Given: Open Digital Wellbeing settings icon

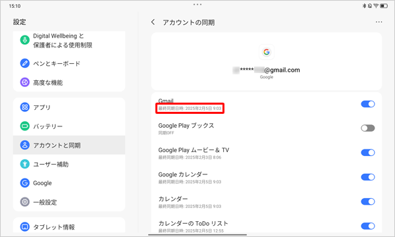Looking at the screenshot, I should pos(25,39).
